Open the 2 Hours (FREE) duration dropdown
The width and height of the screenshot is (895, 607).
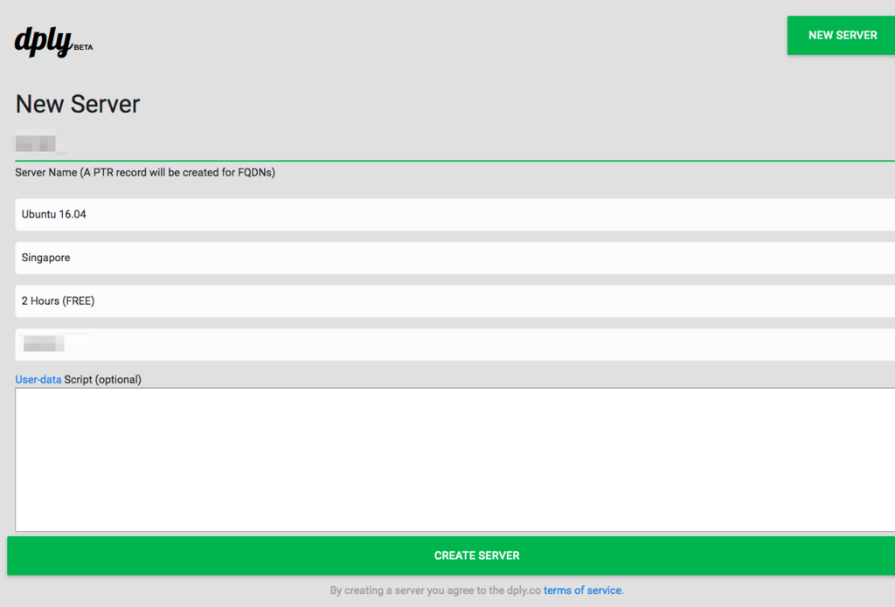[454, 301]
